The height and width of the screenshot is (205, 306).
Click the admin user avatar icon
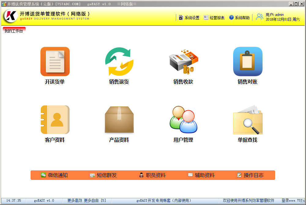coord(259,17)
